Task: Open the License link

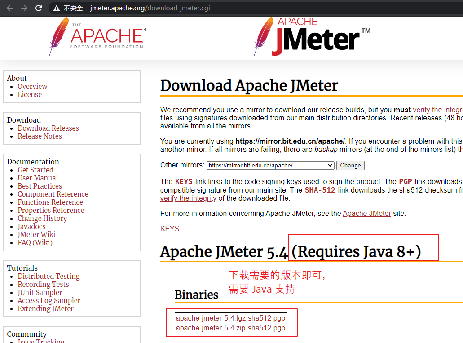Action: (30, 94)
